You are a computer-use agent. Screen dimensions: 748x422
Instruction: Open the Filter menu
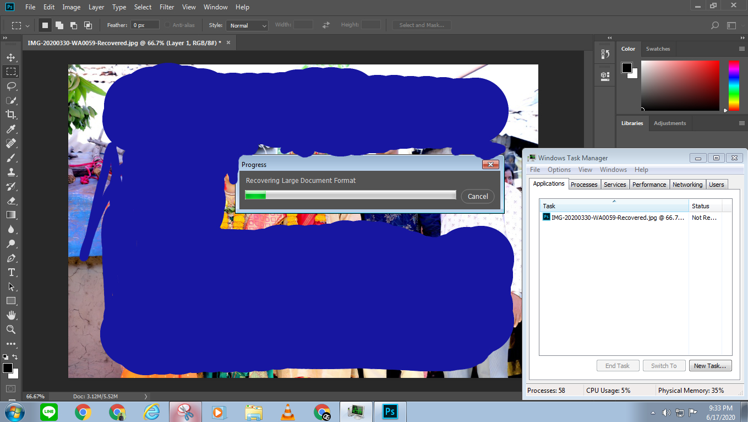click(x=166, y=7)
